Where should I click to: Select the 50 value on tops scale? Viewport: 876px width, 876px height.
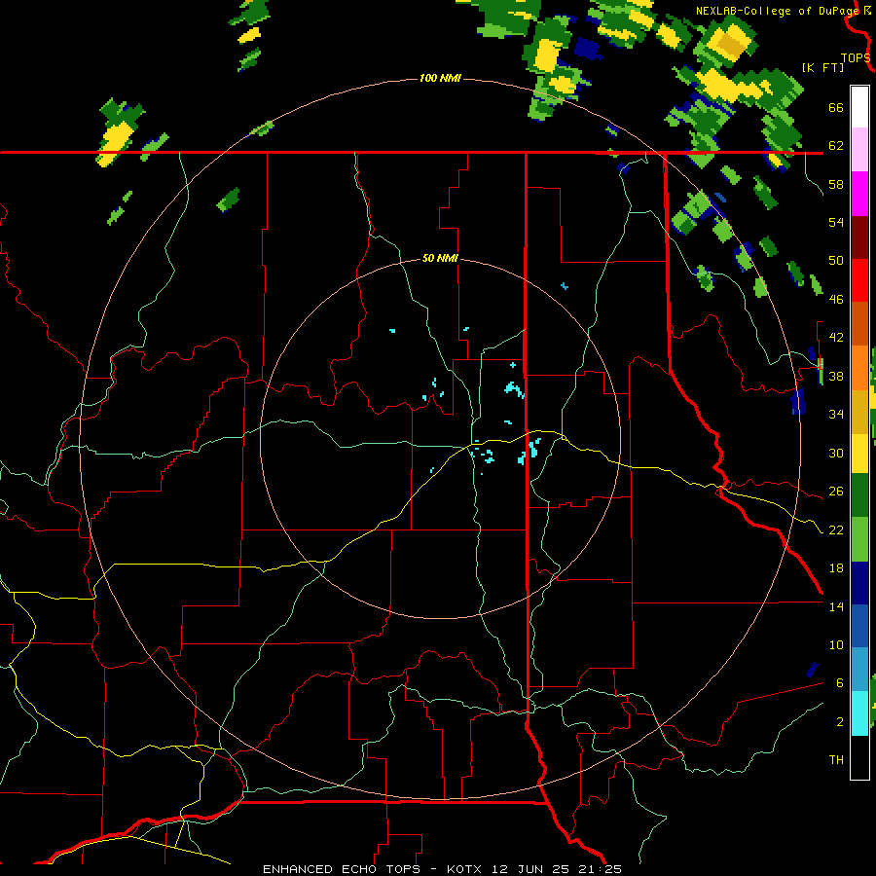[836, 261]
